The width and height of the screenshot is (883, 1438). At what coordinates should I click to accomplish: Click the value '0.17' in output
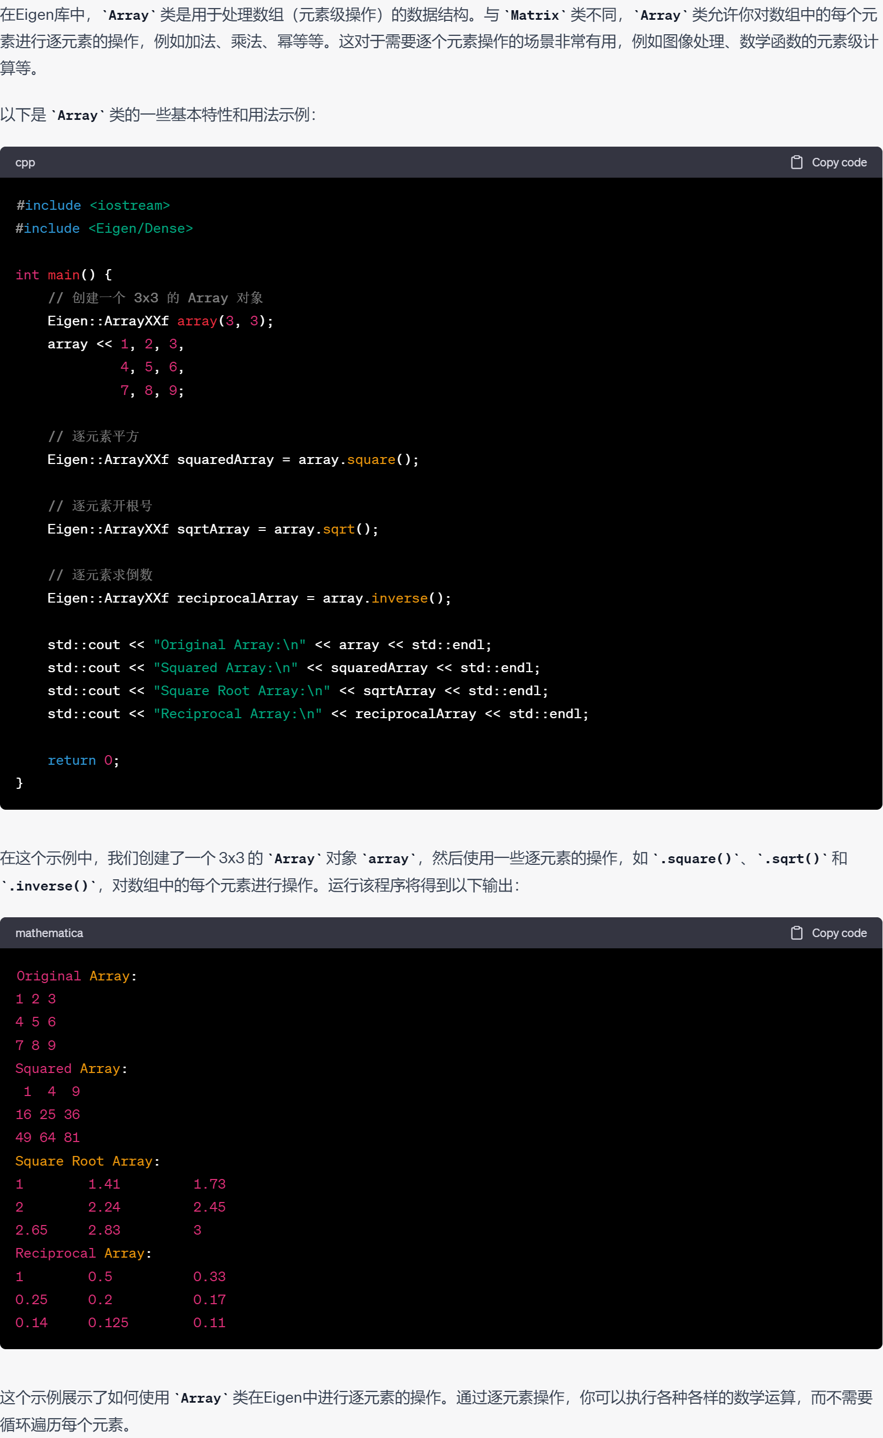pyautogui.click(x=209, y=1299)
